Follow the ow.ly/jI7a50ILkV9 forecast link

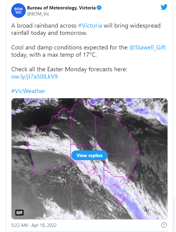click(35, 76)
